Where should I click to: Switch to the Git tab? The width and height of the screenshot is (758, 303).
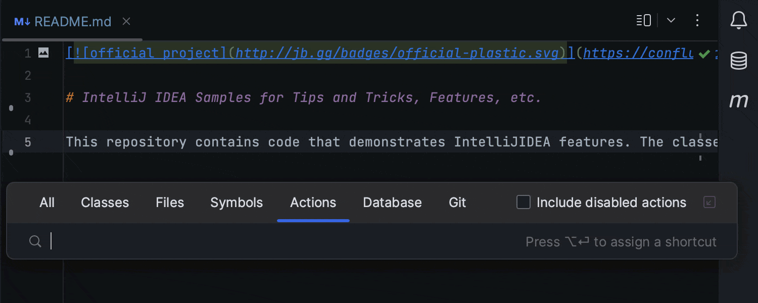457,203
